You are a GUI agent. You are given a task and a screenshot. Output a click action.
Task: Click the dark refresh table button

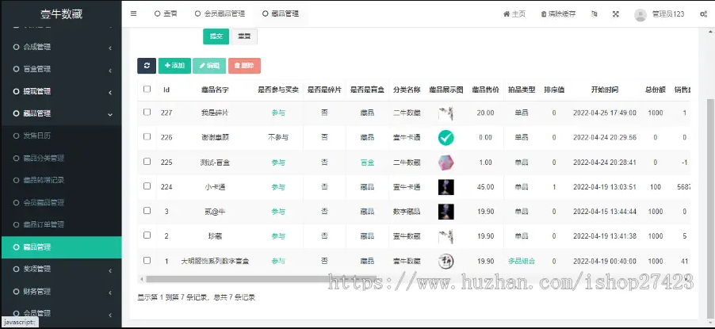(146, 67)
